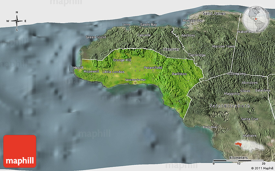The height and width of the screenshot is (171, 275).
Task: Click the Saint James parish label
Action: [x=214, y=13]
